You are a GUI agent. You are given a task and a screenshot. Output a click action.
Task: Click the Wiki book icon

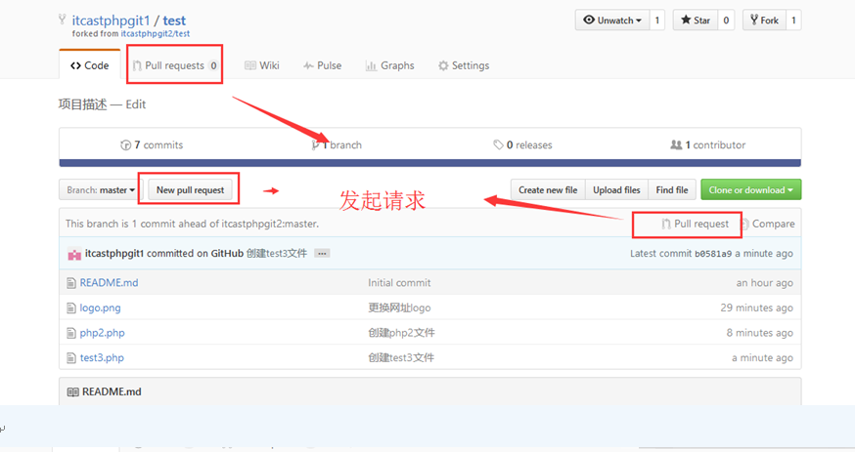coord(250,65)
